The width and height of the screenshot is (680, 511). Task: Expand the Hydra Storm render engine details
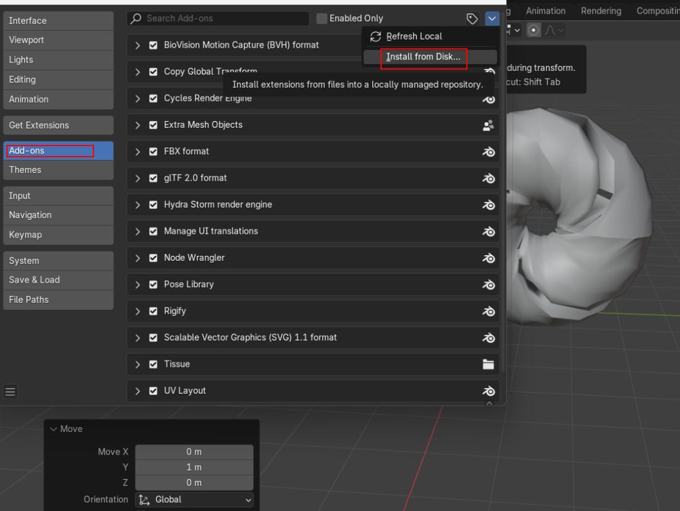click(137, 205)
